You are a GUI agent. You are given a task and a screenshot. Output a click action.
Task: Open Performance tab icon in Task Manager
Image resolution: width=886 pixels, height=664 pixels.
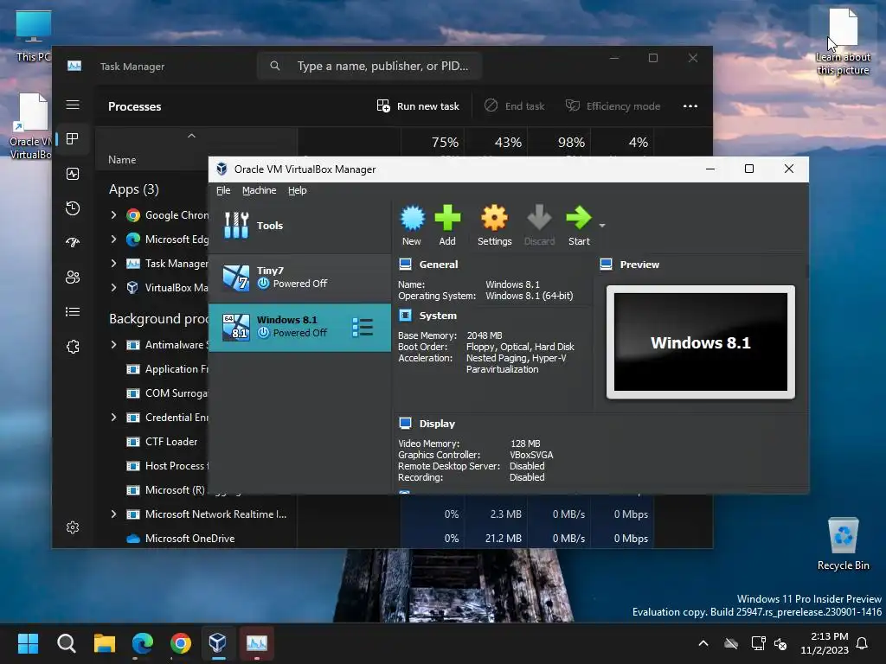(73, 174)
